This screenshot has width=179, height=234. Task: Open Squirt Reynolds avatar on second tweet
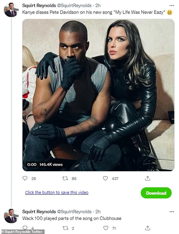pyautogui.click(x=11, y=216)
